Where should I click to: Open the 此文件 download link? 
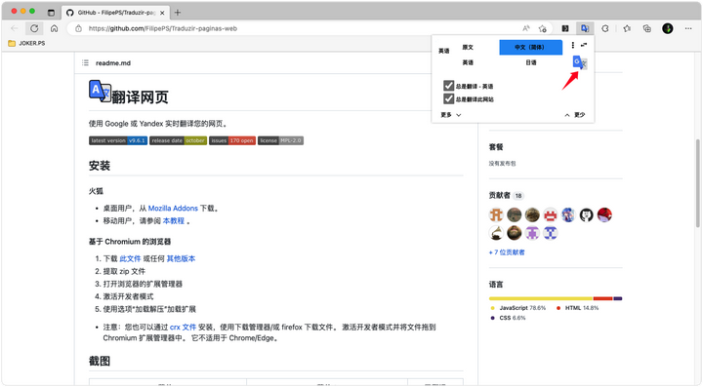tap(130, 258)
